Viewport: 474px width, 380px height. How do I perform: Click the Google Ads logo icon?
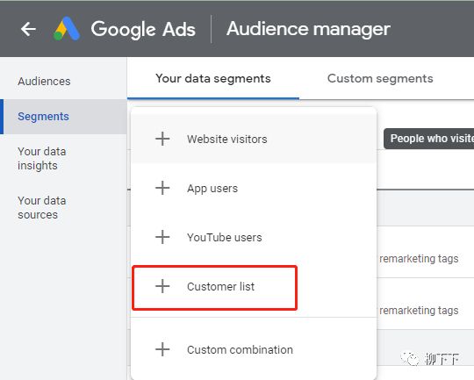67,29
